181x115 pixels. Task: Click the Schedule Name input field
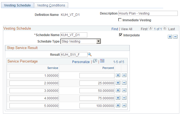click(74, 35)
